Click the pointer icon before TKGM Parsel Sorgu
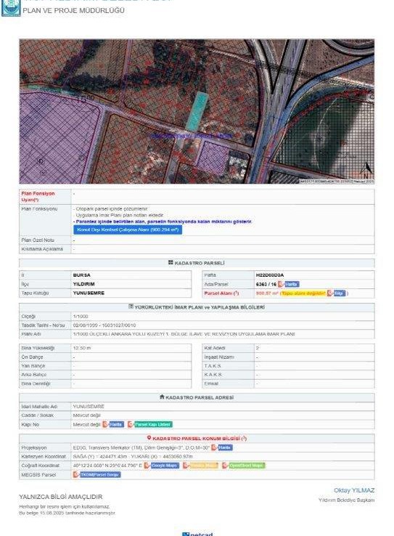Screen dimensions: 394x536 pos(76,475)
